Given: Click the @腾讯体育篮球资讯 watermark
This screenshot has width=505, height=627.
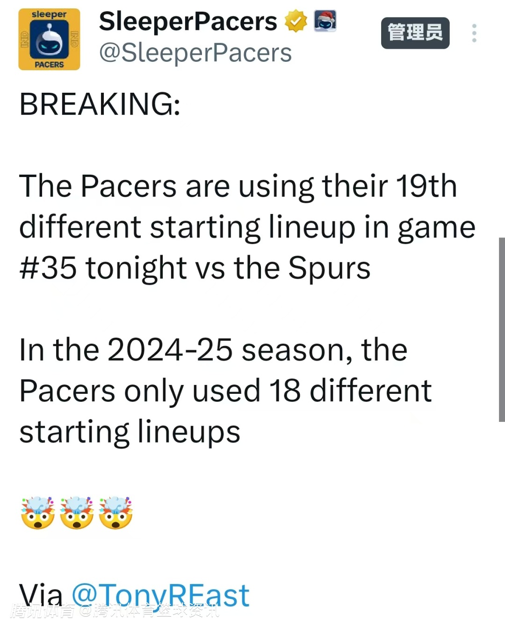Looking at the screenshot, I should pos(149,611).
